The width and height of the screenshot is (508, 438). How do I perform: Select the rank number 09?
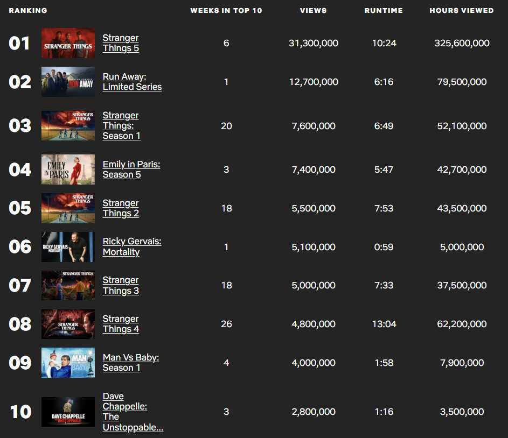tap(20, 363)
